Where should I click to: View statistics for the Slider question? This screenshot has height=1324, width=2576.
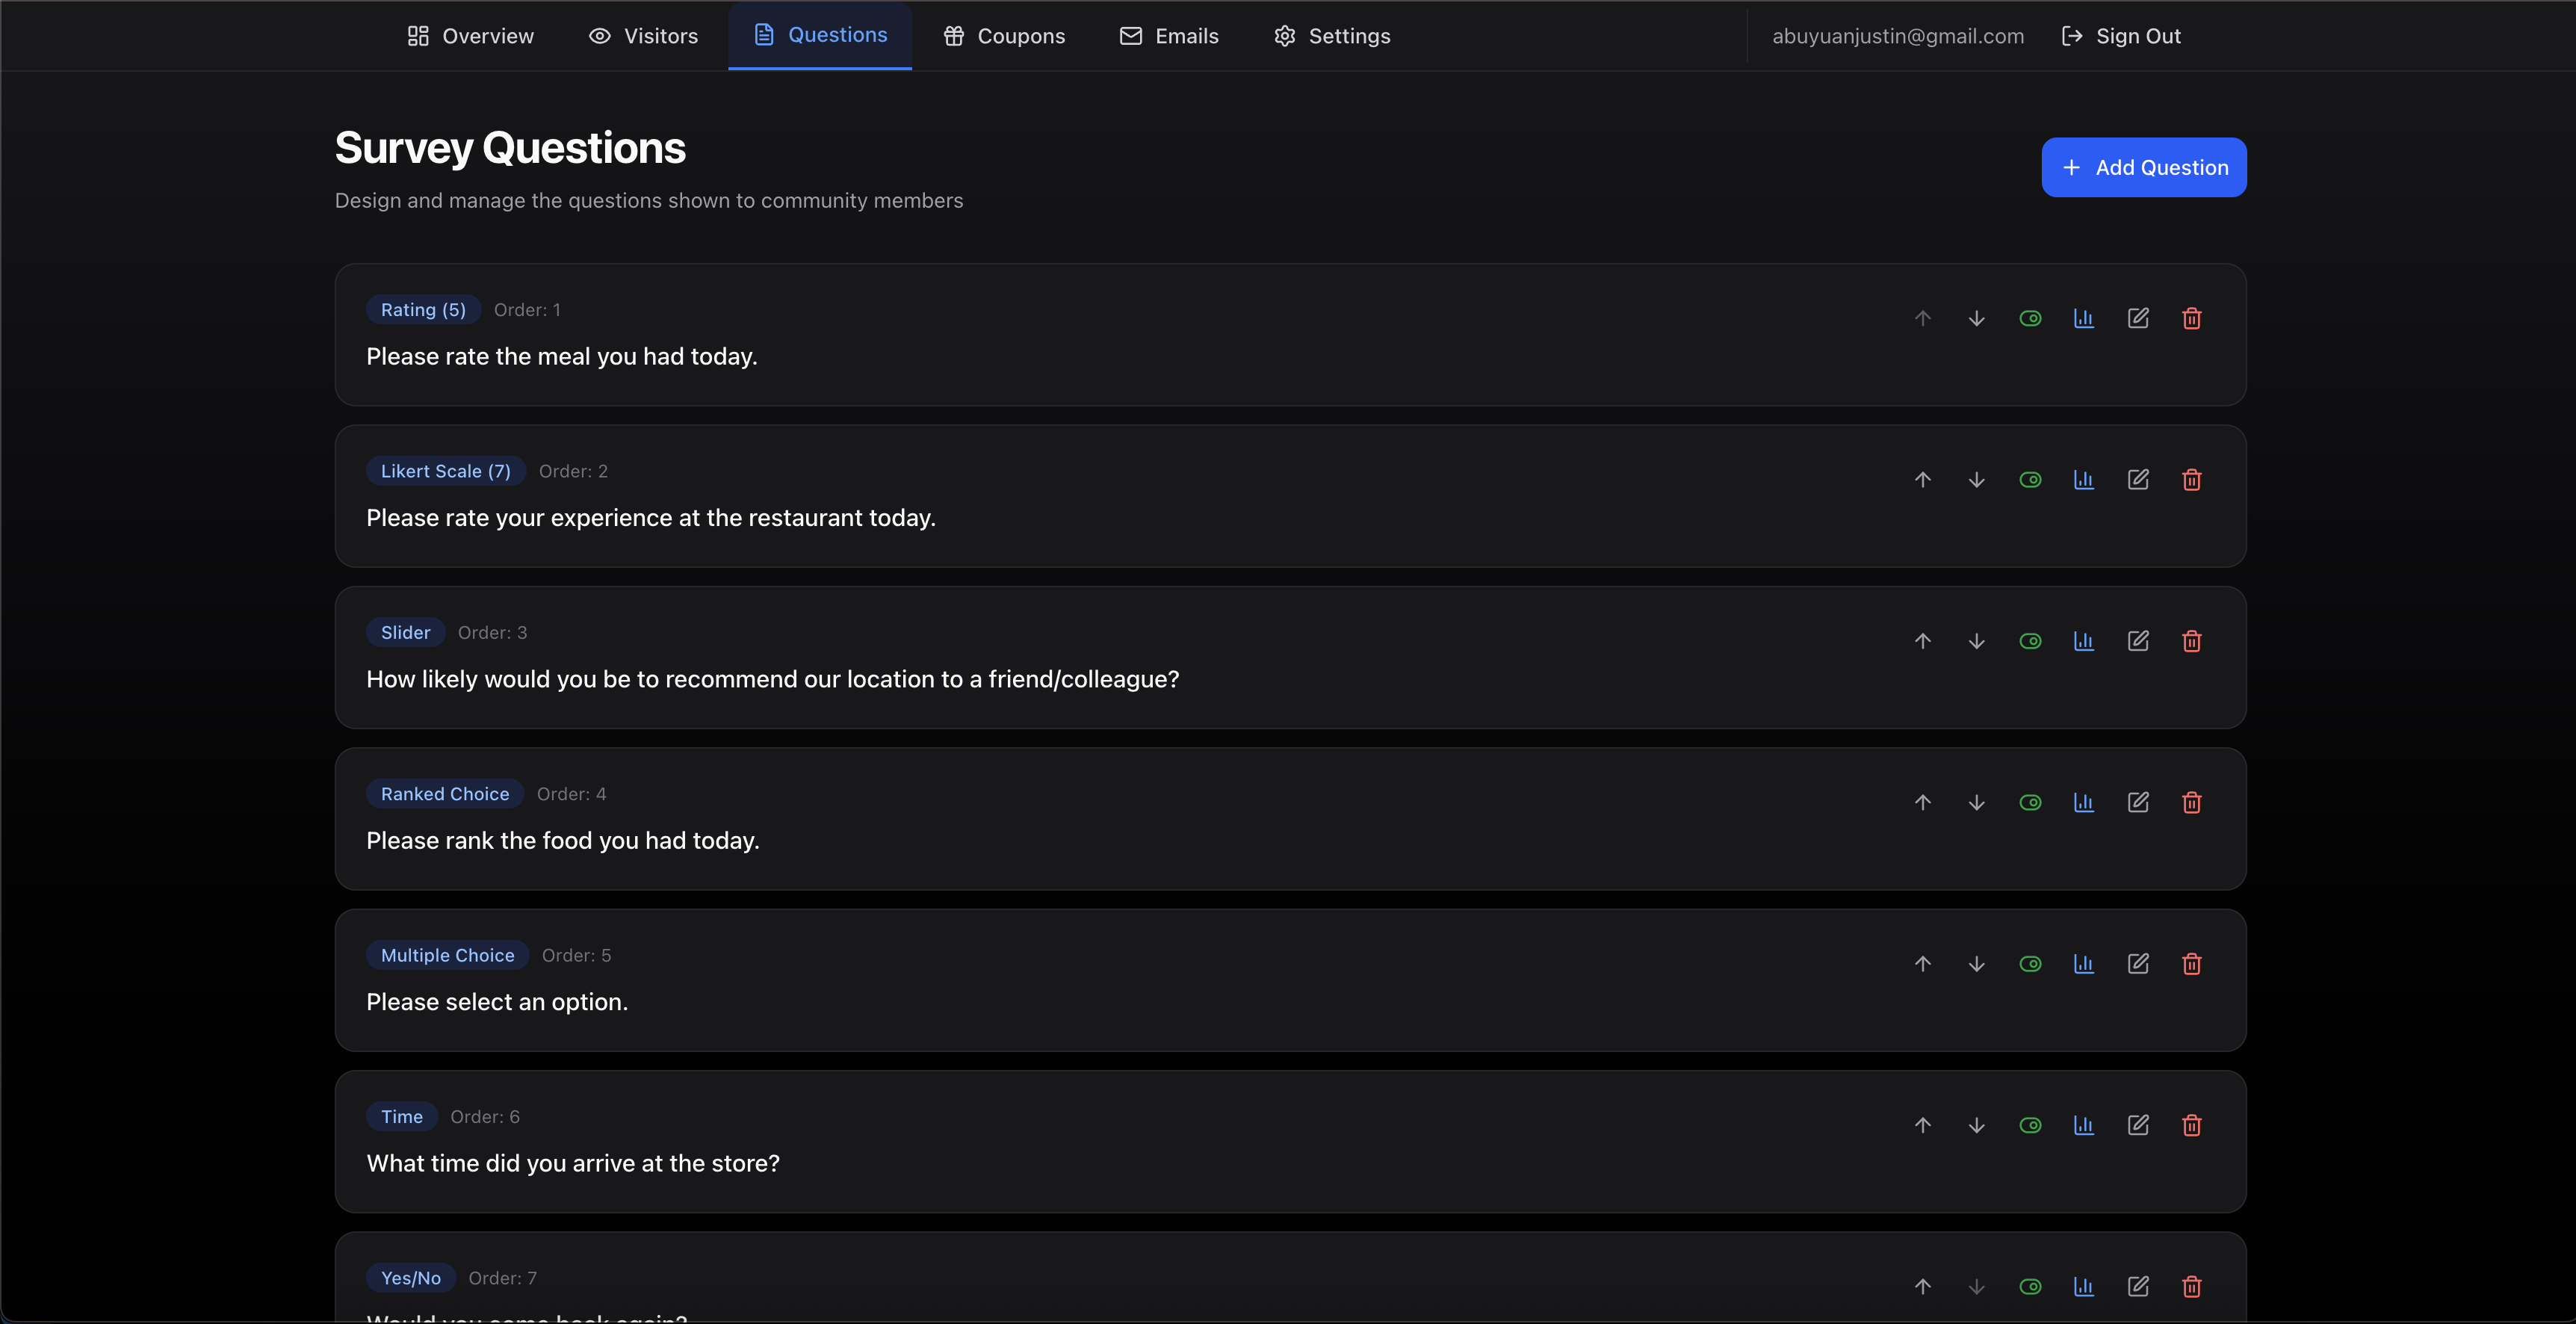pyautogui.click(x=2083, y=641)
